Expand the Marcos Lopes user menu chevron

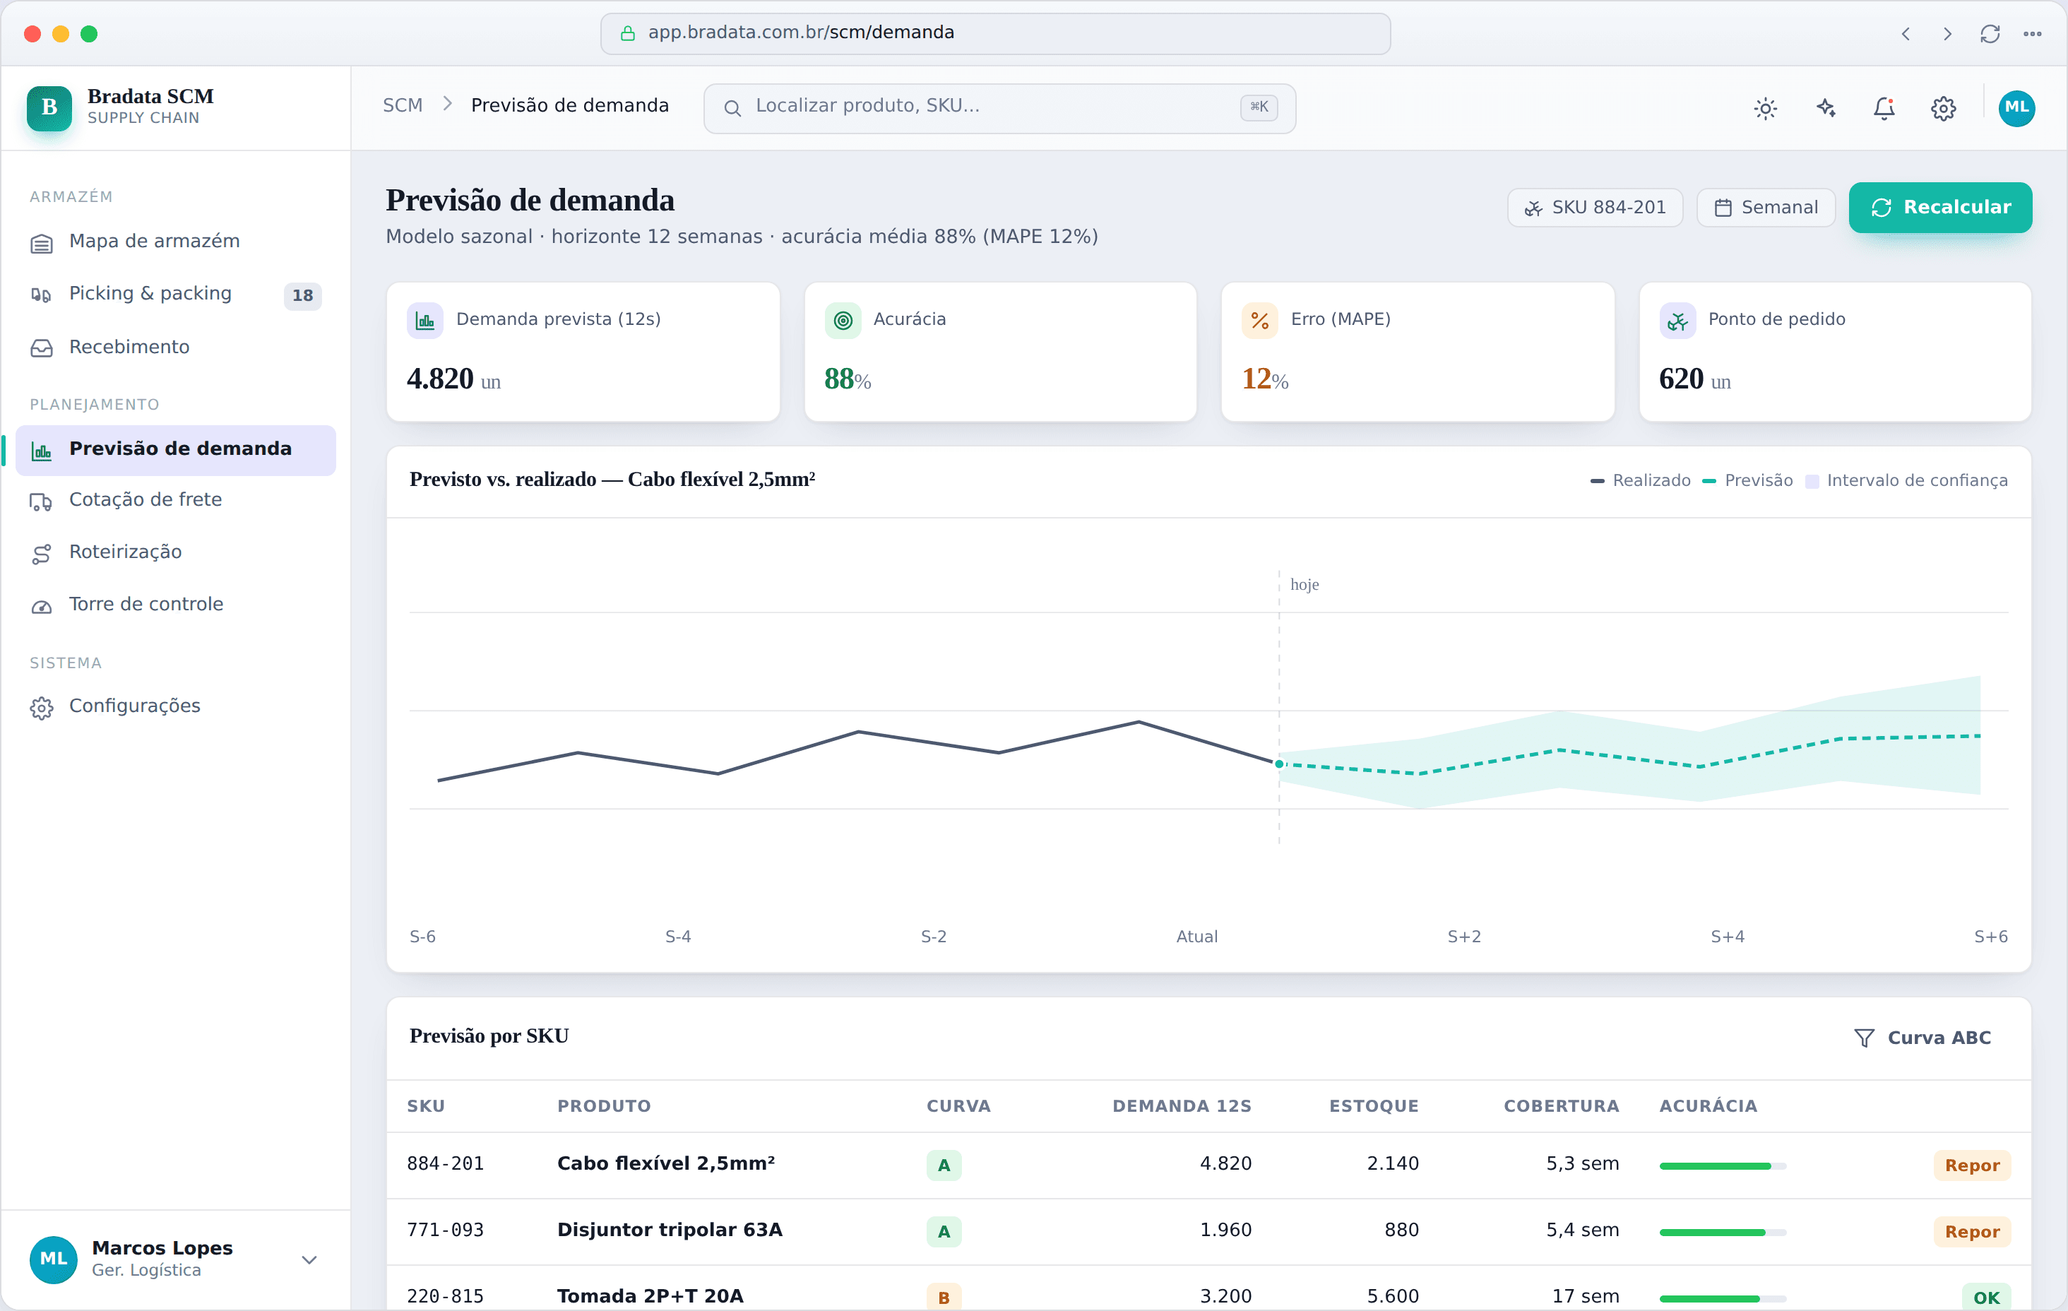point(309,1259)
